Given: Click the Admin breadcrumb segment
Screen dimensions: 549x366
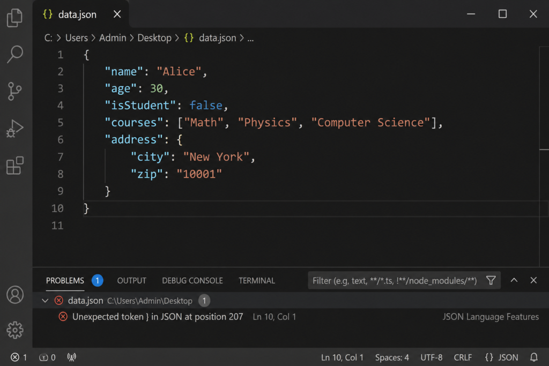Looking at the screenshot, I should 113,38.
